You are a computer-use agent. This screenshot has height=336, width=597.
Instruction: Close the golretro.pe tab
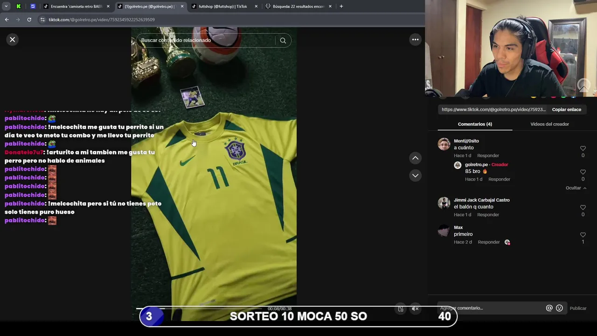(182, 7)
